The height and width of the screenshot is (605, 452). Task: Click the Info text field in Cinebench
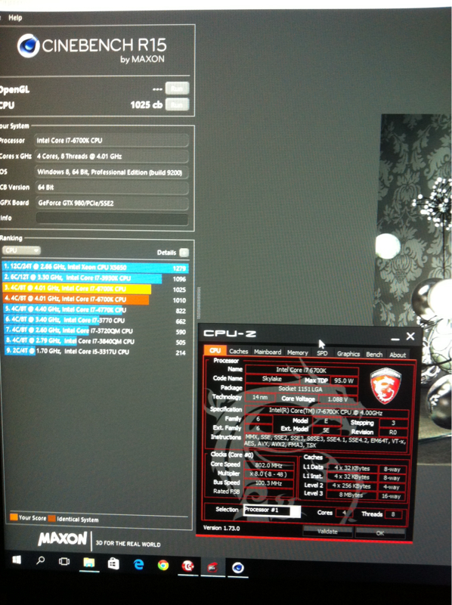(112, 219)
